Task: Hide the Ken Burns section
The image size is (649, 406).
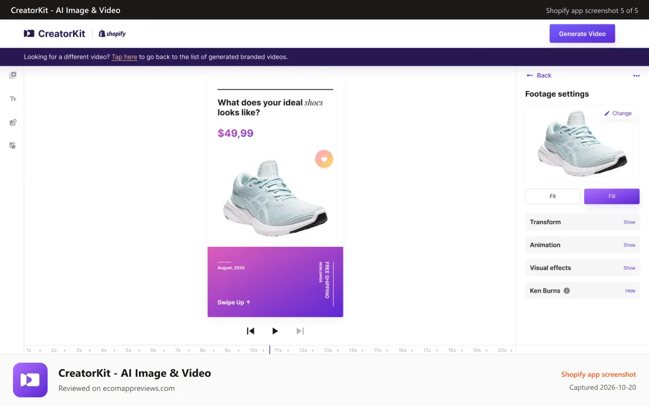Action: click(x=630, y=291)
